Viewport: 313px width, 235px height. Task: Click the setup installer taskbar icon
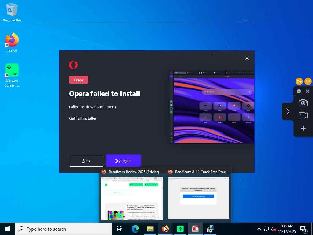[x=210, y=229]
